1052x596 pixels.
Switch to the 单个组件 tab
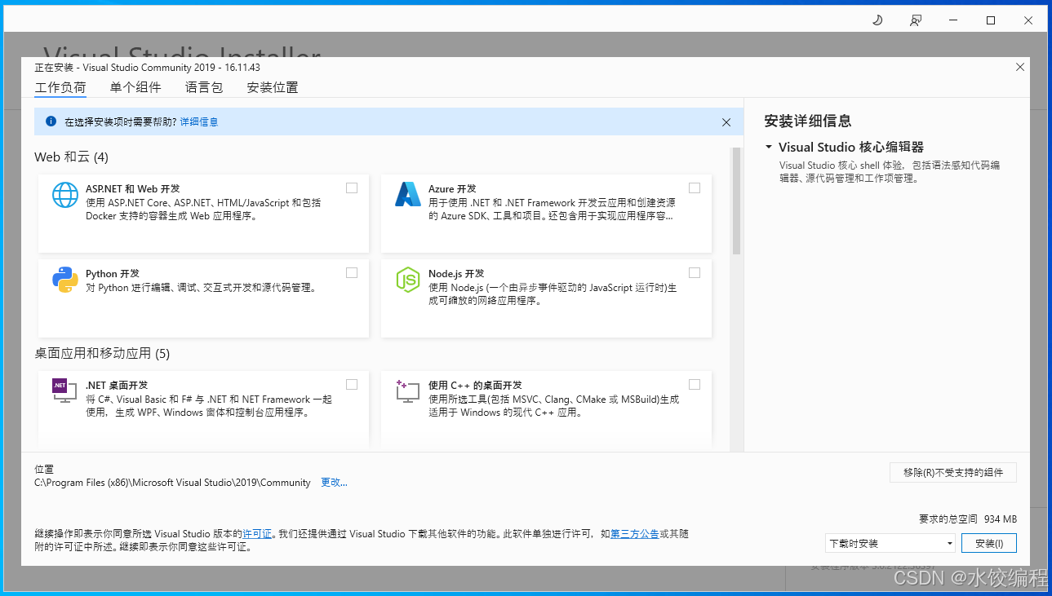click(x=135, y=87)
